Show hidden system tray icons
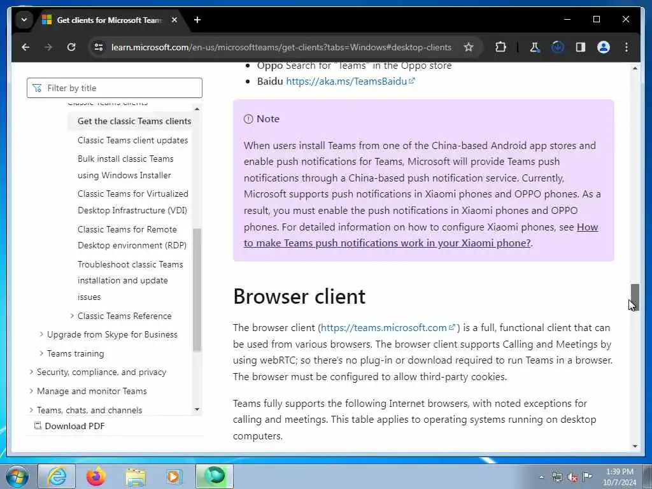 pyautogui.click(x=541, y=478)
